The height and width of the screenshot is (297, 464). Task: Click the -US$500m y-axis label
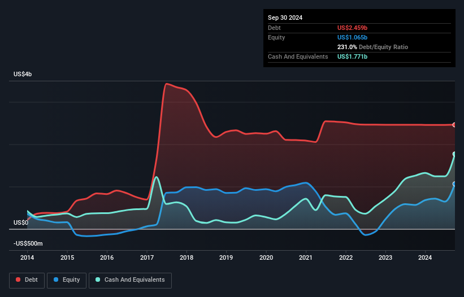tap(28, 243)
